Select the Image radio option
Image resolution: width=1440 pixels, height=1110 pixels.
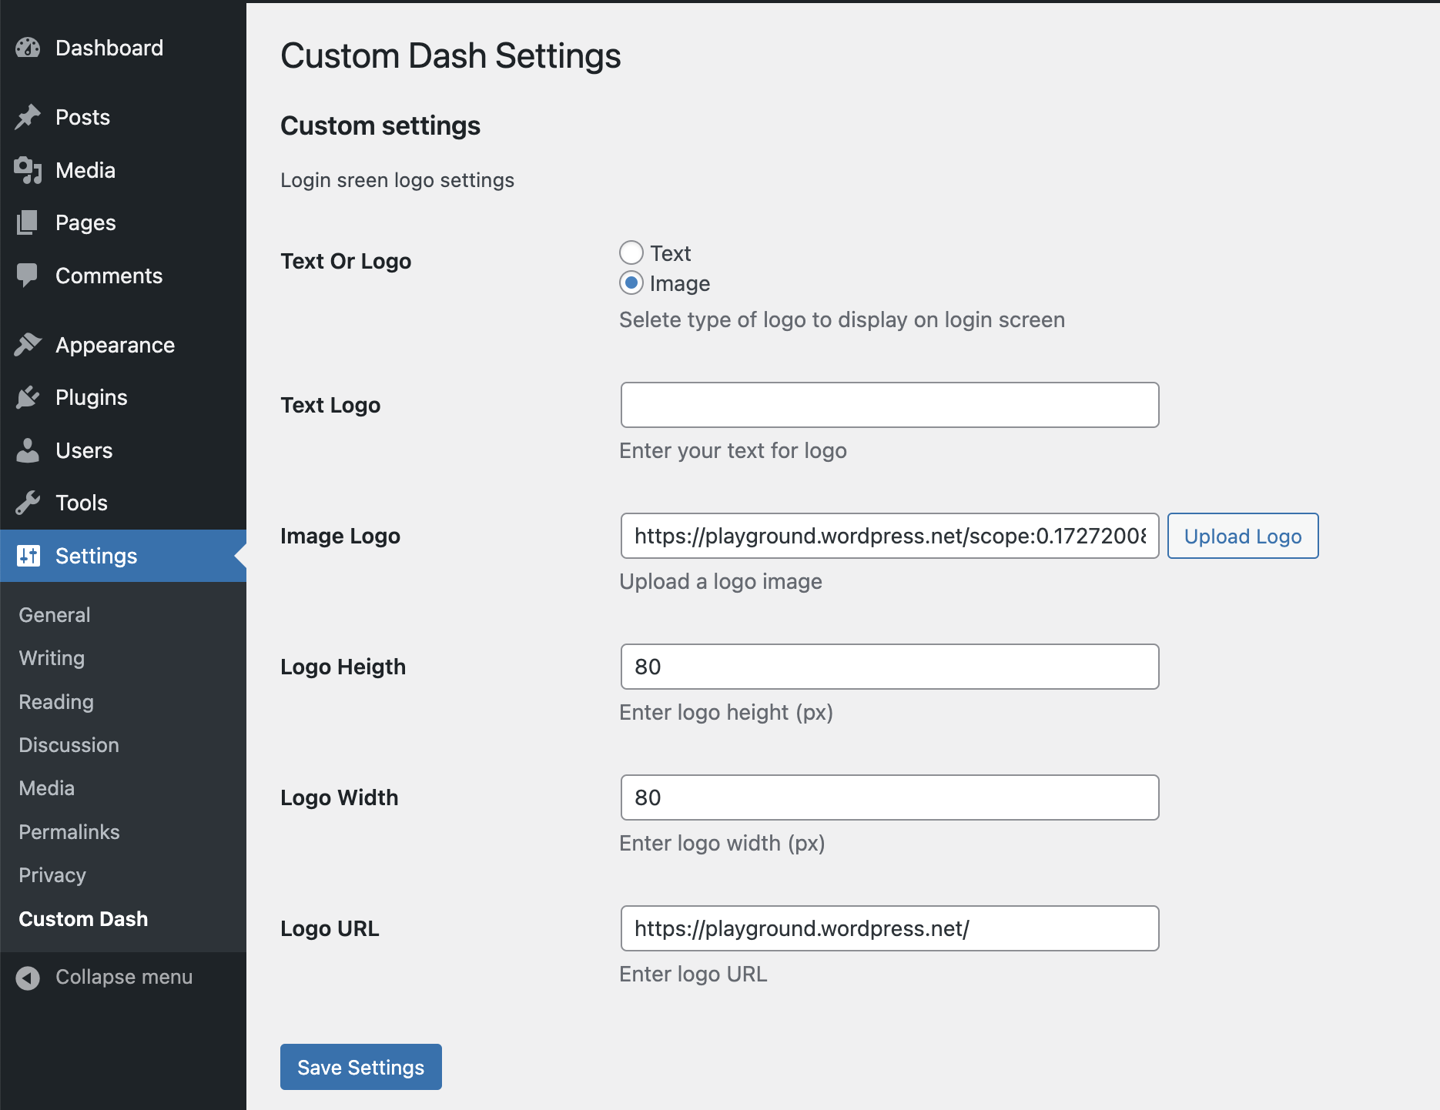(x=631, y=283)
